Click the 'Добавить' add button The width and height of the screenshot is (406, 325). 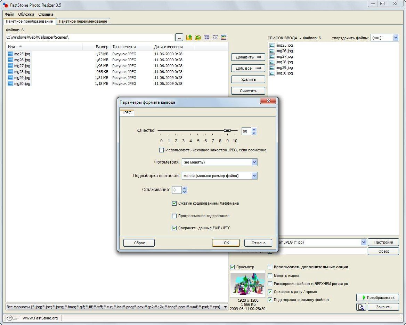[x=248, y=57]
